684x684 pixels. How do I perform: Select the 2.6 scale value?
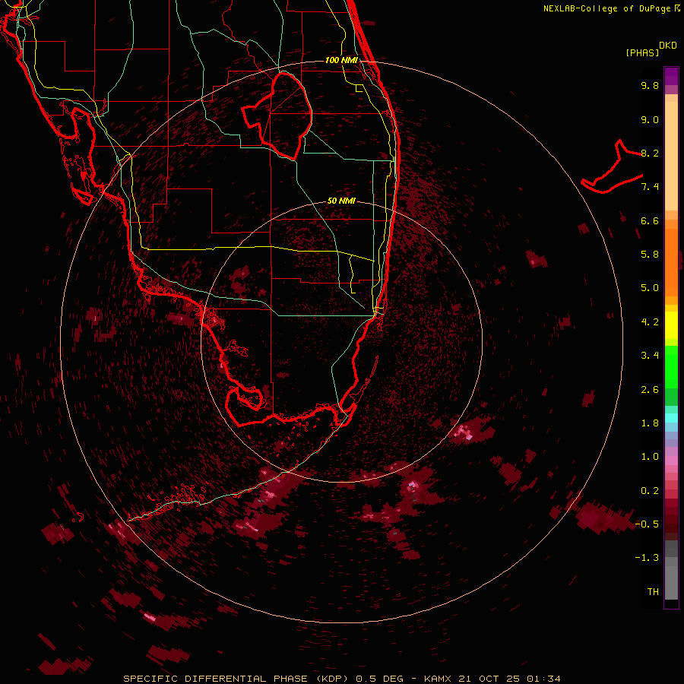coord(650,390)
